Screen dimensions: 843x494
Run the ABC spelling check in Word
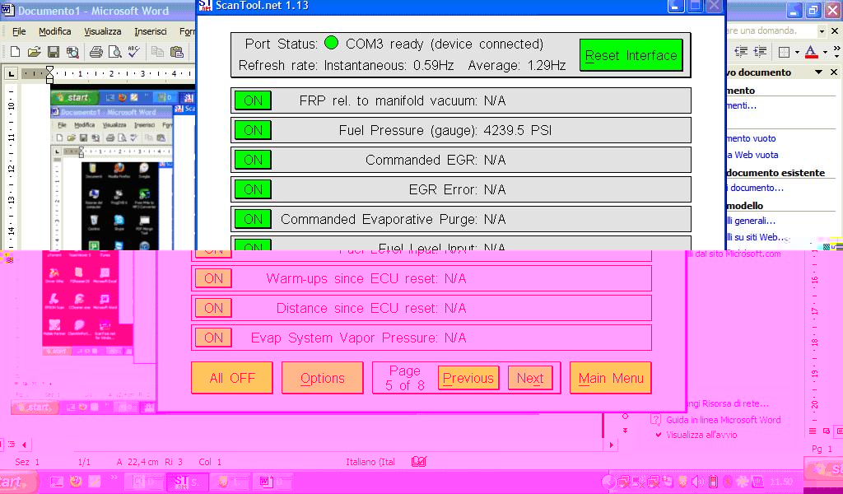[133, 52]
